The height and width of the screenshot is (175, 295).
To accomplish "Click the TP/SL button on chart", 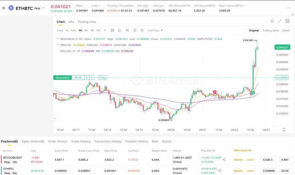I will point(102,78).
